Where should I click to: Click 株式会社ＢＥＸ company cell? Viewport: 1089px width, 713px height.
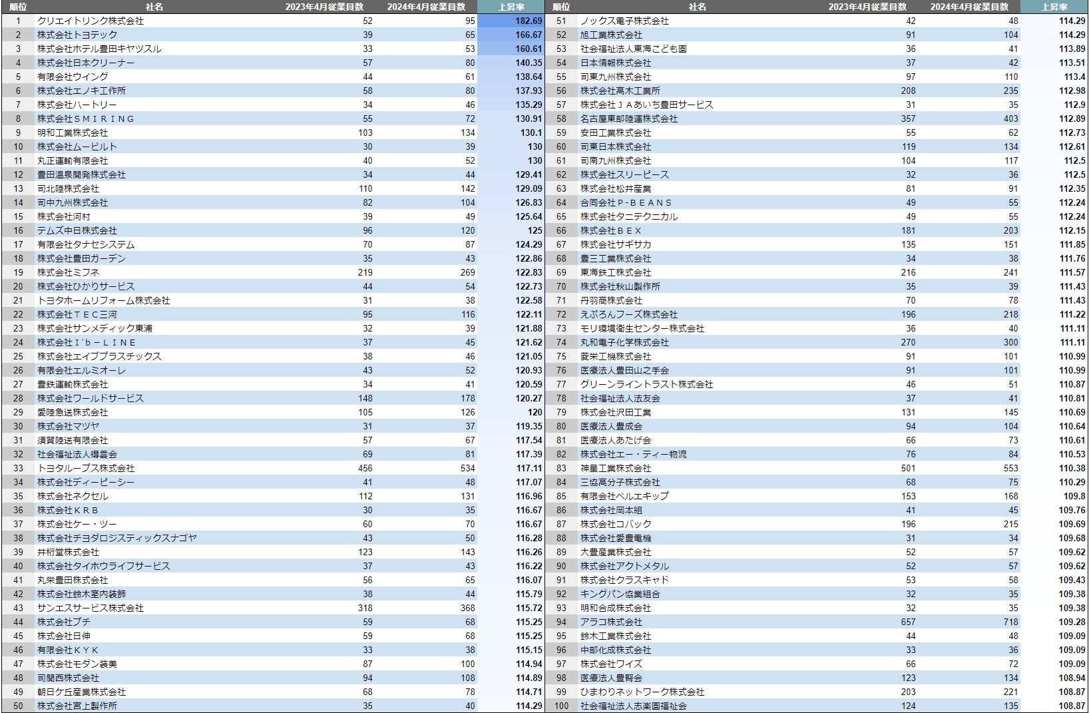611,230
